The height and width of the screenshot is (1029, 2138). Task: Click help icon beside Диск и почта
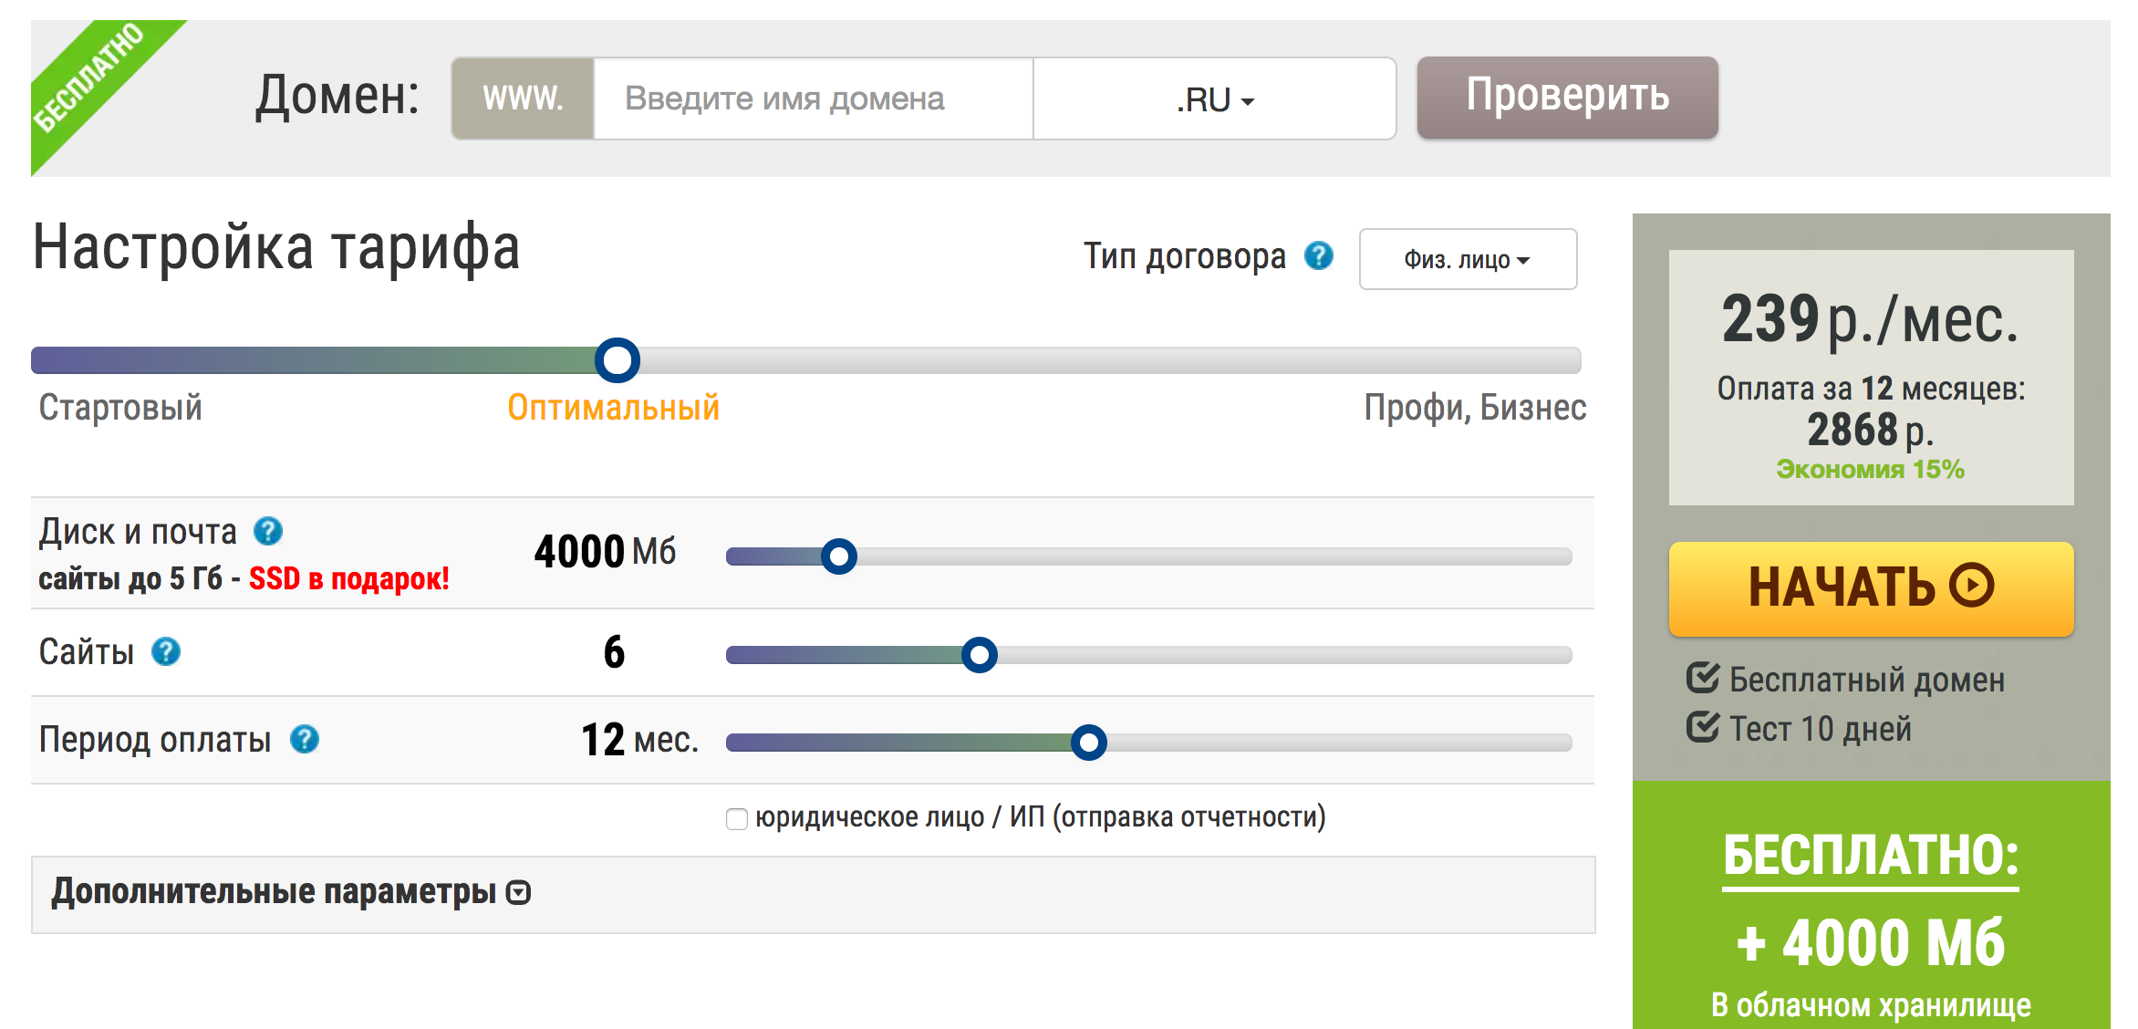[x=268, y=531]
